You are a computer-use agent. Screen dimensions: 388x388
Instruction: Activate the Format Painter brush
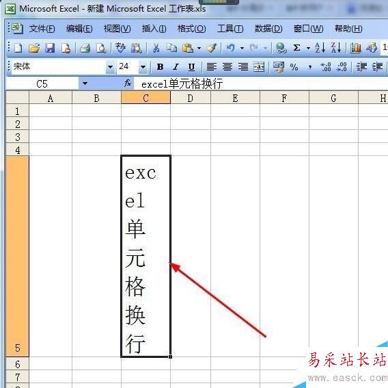coord(212,48)
